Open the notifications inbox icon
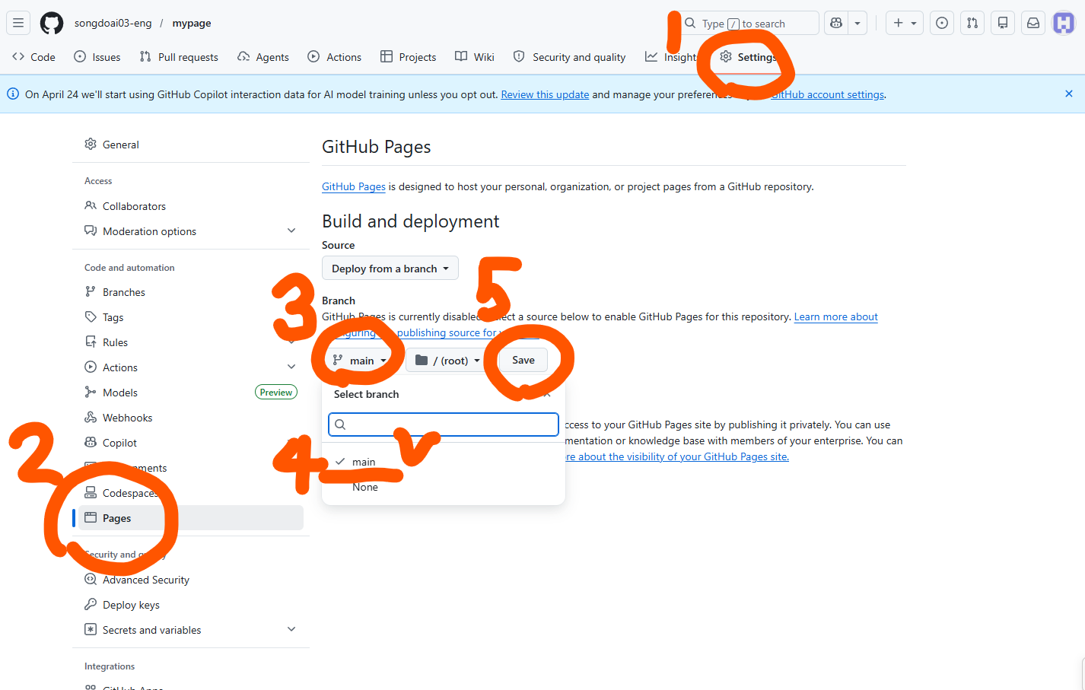The width and height of the screenshot is (1085, 690). click(x=1033, y=23)
